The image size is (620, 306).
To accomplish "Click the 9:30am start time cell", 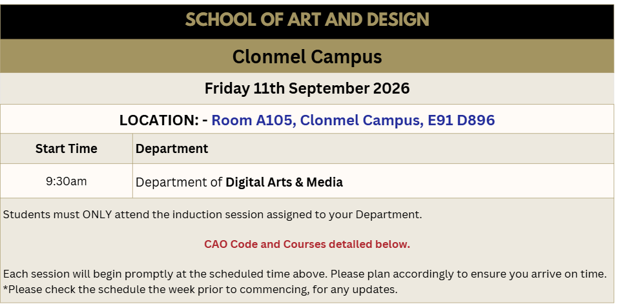I will coord(67,181).
